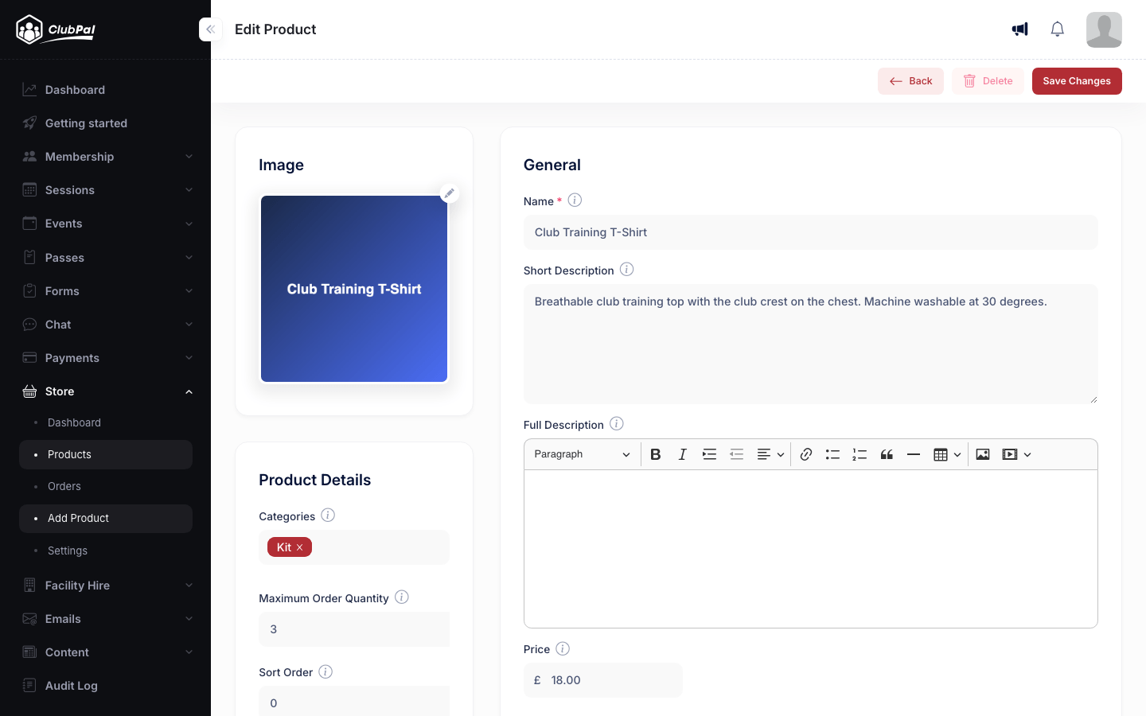Open Store Dashboard submenu item
This screenshot has width=1146, height=716.
[x=106, y=422]
